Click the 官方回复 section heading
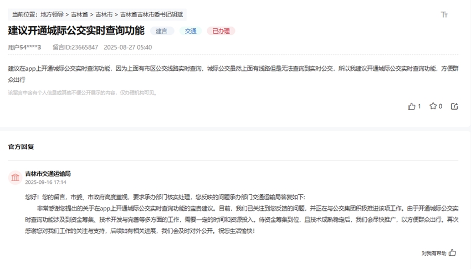Image resolution: width=471 pixels, height=269 pixels. (x=21, y=147)
